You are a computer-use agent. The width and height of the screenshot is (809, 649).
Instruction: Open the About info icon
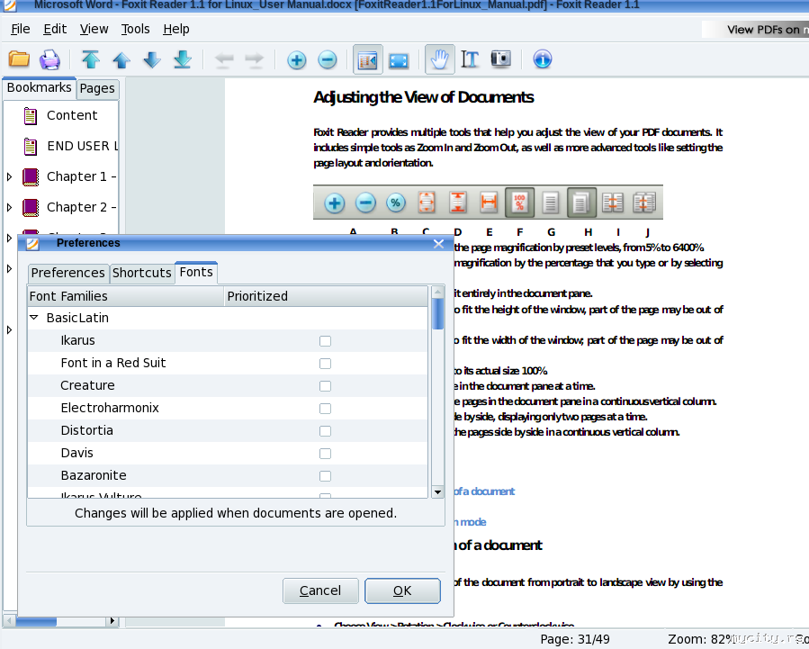(543, 59)
